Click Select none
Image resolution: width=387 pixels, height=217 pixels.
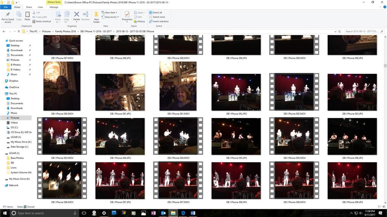click(x=157, y=17)
